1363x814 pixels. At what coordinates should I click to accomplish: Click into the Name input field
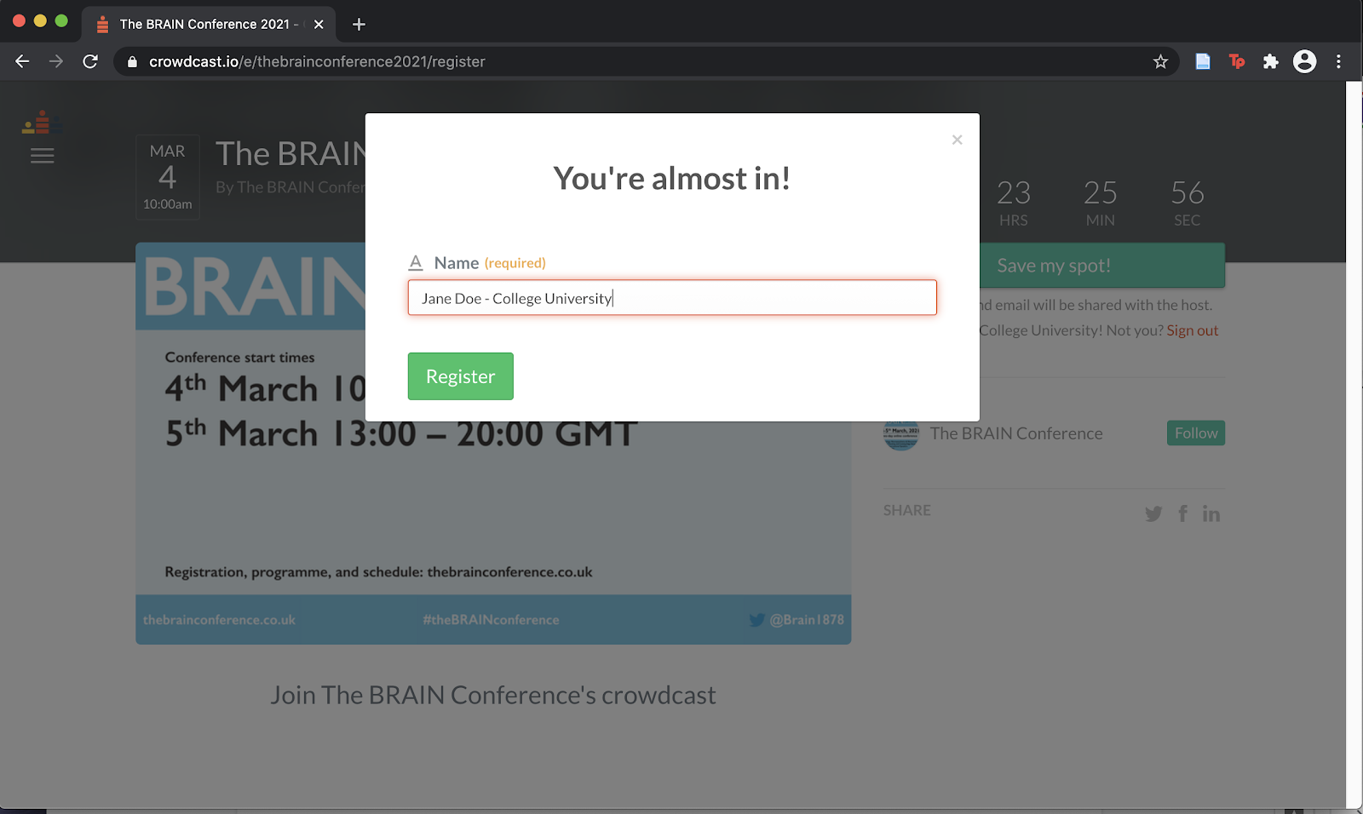(672, 298)
